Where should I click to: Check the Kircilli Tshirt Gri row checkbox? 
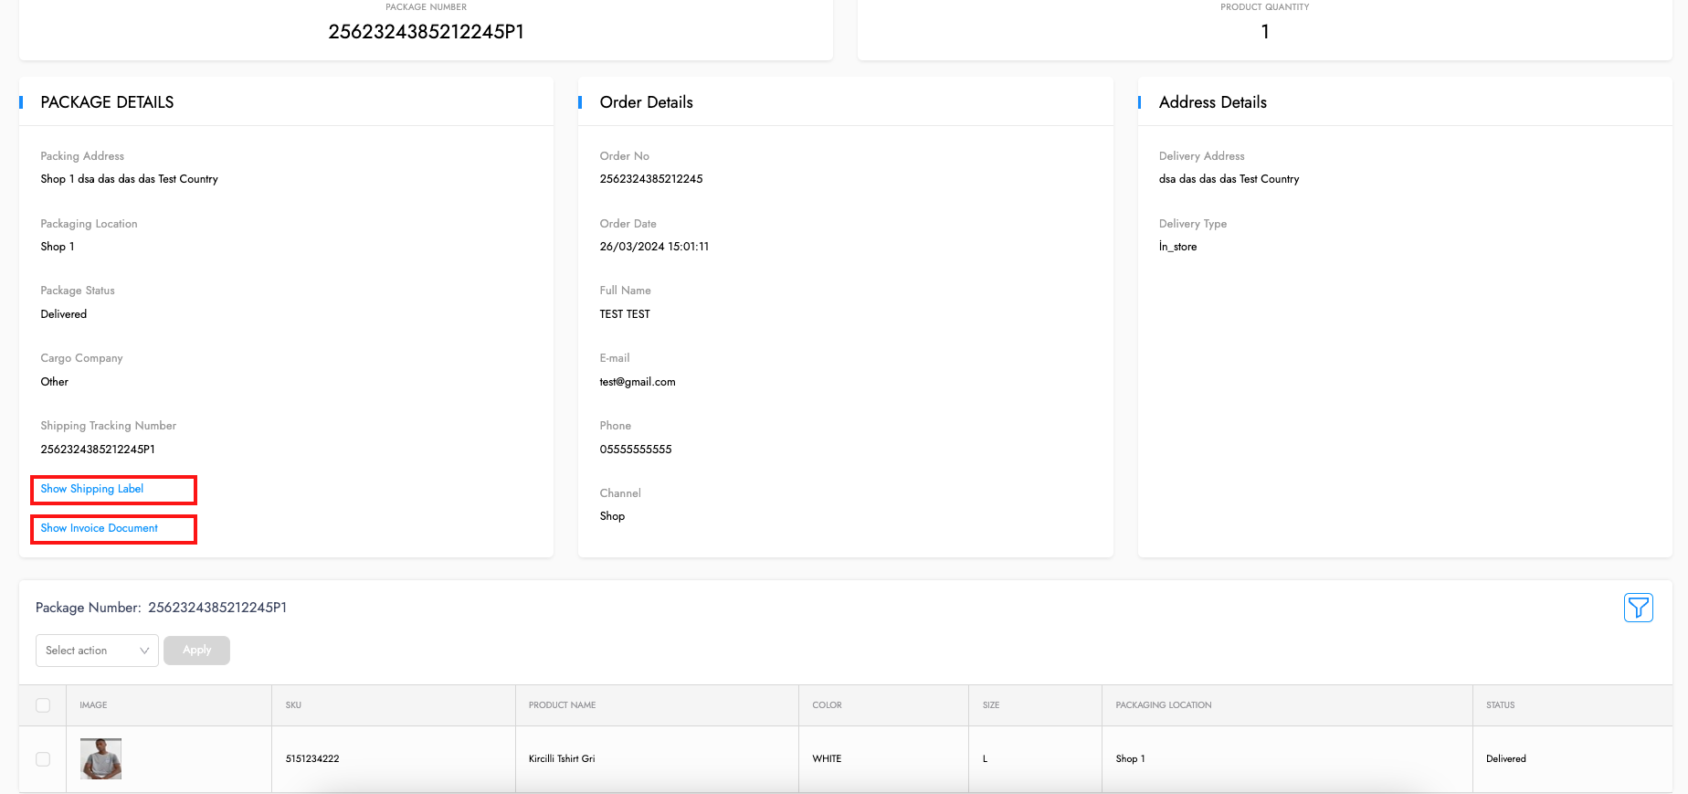(43, 759)
